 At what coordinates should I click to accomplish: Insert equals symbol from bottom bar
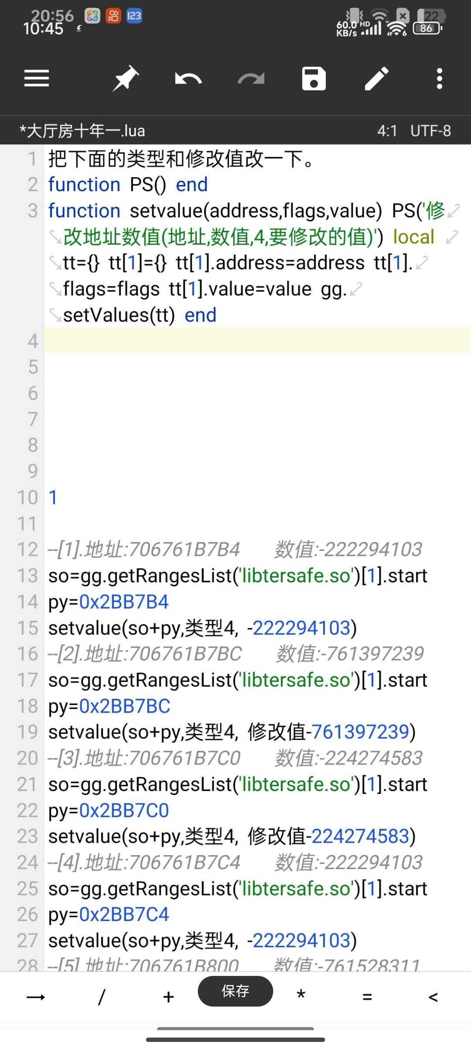tap(367, 997)
